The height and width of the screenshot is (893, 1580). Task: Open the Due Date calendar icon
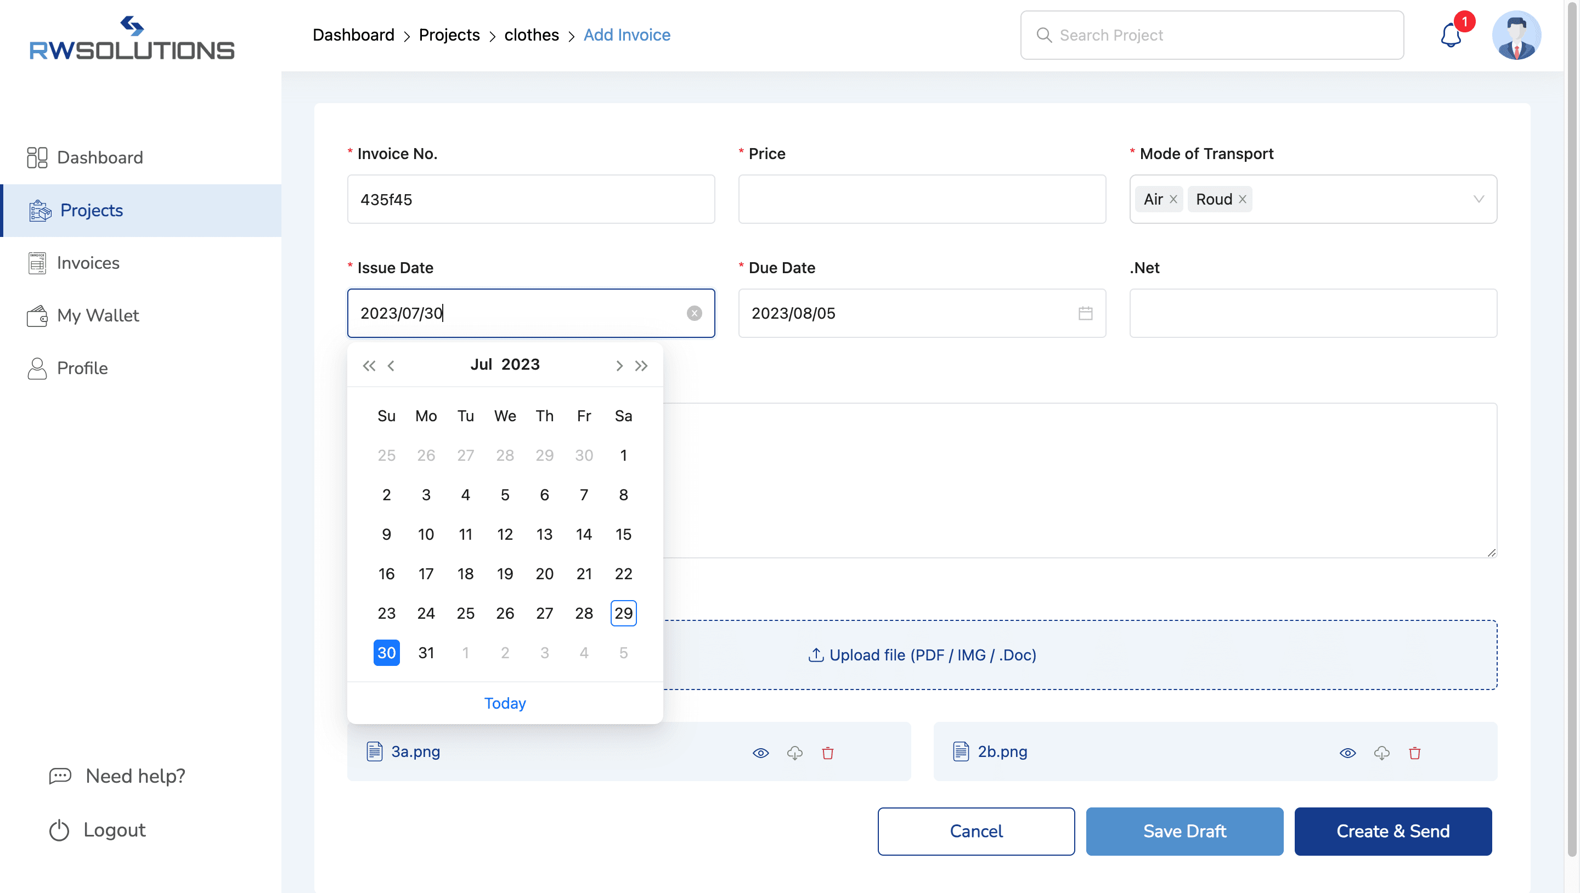coord(1085,313)
